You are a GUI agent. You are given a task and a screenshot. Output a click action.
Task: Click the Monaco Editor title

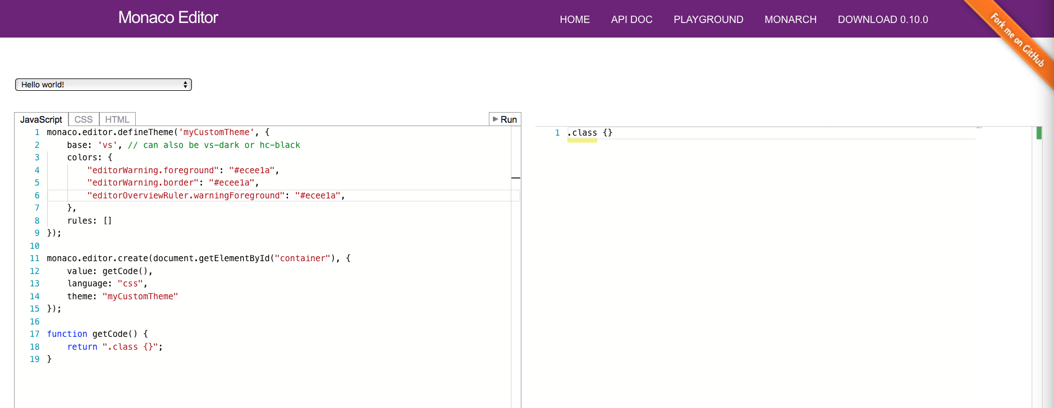point(168,18)
